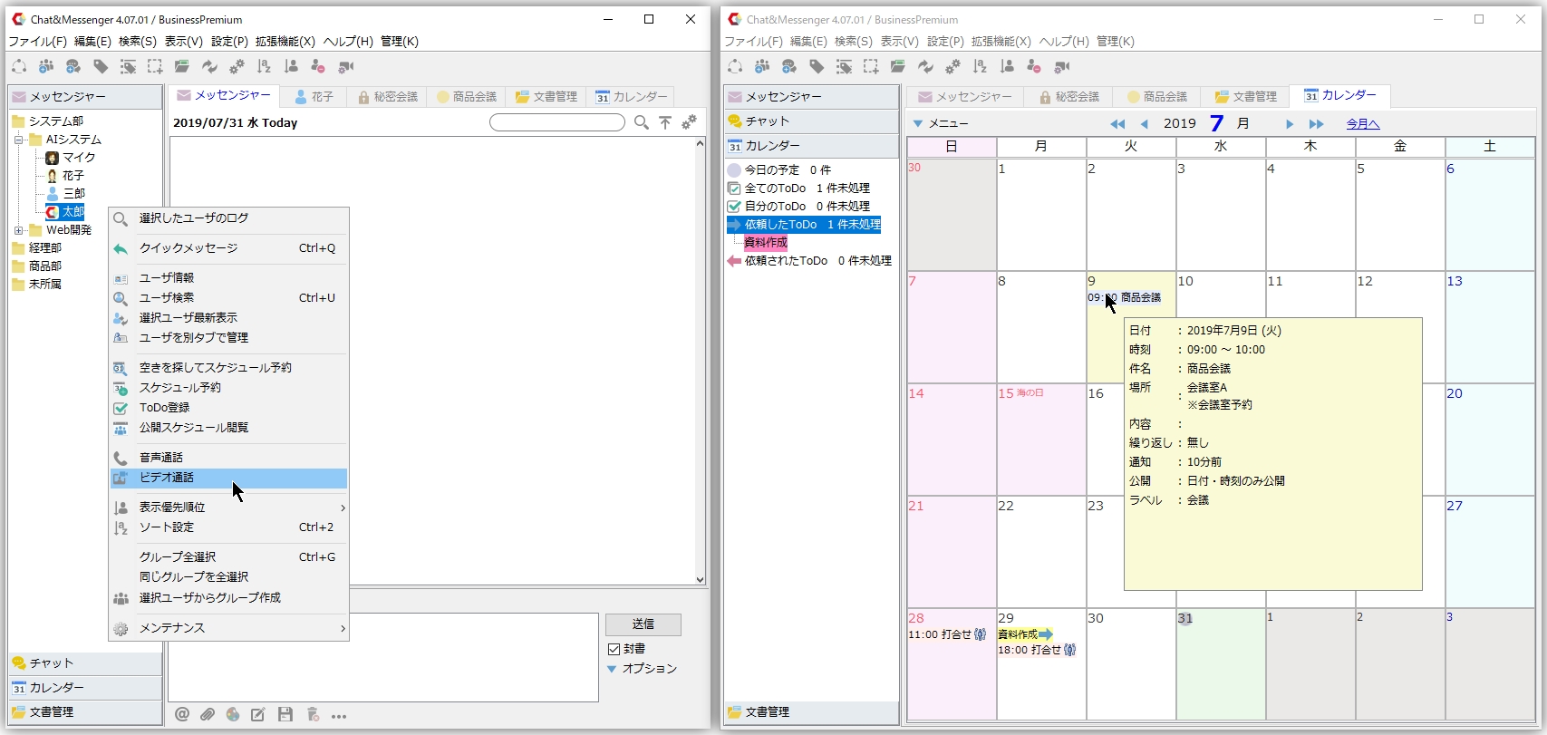Switch to 商品会議 tab in calendar window
This screenshot has height=735, width=1547.
pos(1157,96)
